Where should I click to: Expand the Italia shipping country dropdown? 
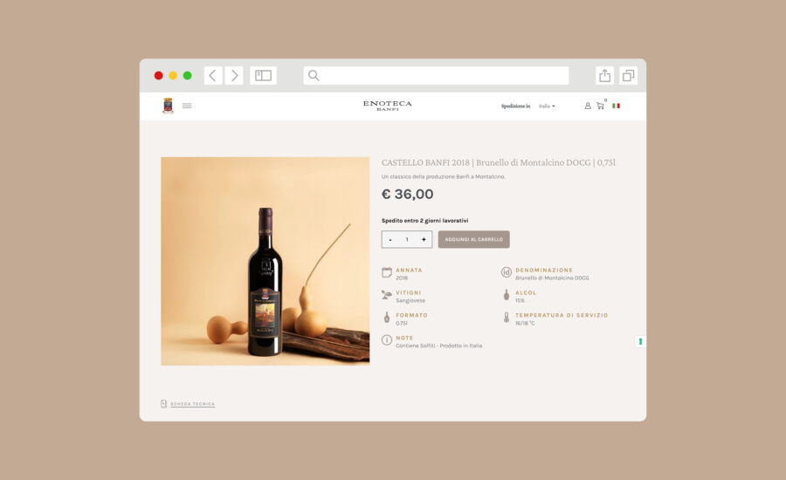pos(547,106)
